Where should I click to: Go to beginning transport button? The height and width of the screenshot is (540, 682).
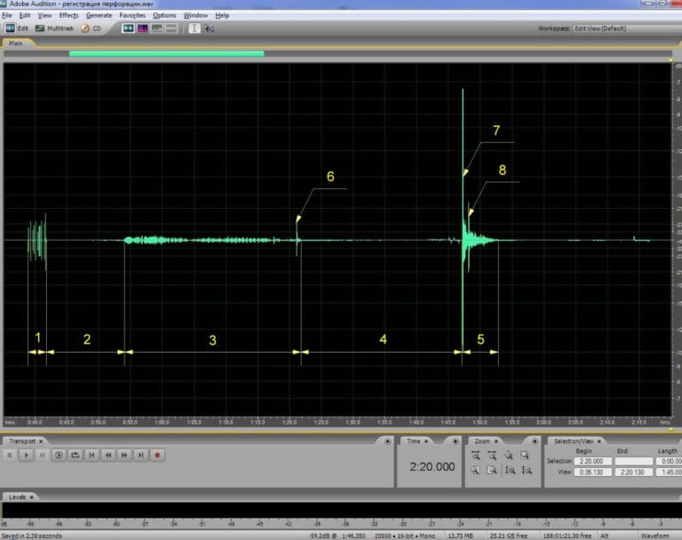tap(91, 455)
